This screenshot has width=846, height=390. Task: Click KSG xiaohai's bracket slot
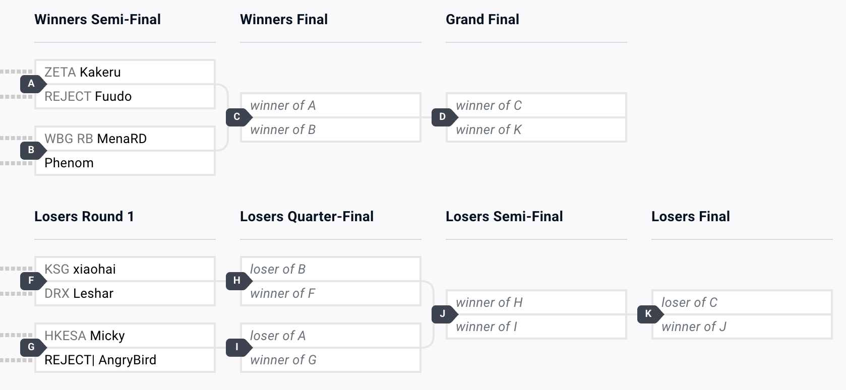(125, 269)
